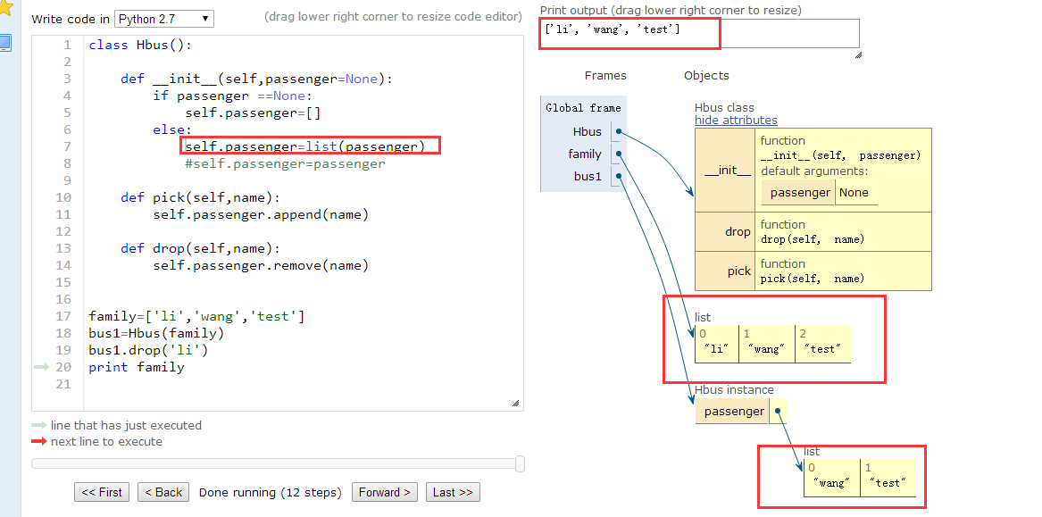1042x517 pixels.
Task: Click line 'bus1=Hbus(family)'
Action: (156, 333)
